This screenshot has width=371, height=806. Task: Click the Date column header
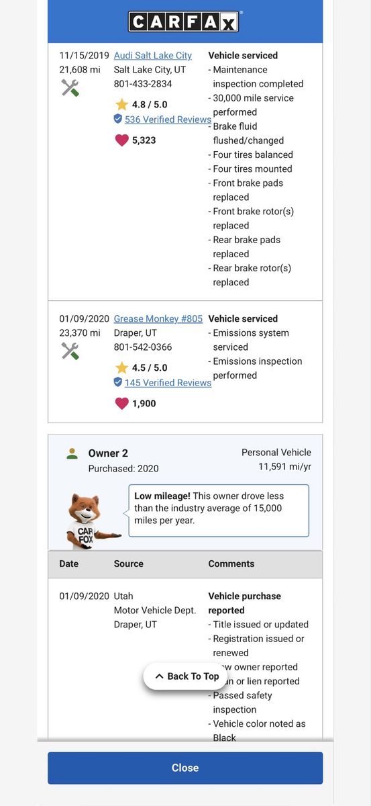pyautogui.click(x=69, y=564)
